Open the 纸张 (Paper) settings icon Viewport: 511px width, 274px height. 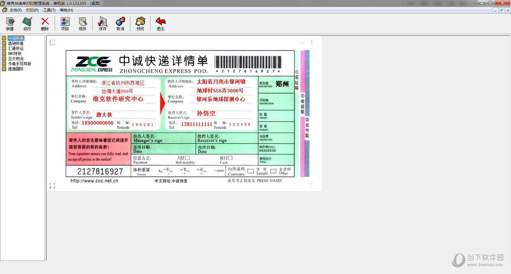pos(83,24)
